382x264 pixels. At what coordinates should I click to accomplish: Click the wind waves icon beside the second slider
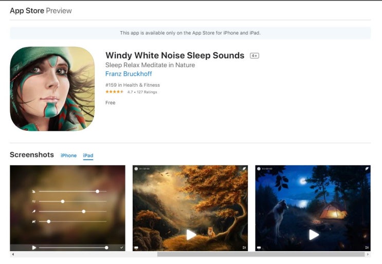(33, 201)
